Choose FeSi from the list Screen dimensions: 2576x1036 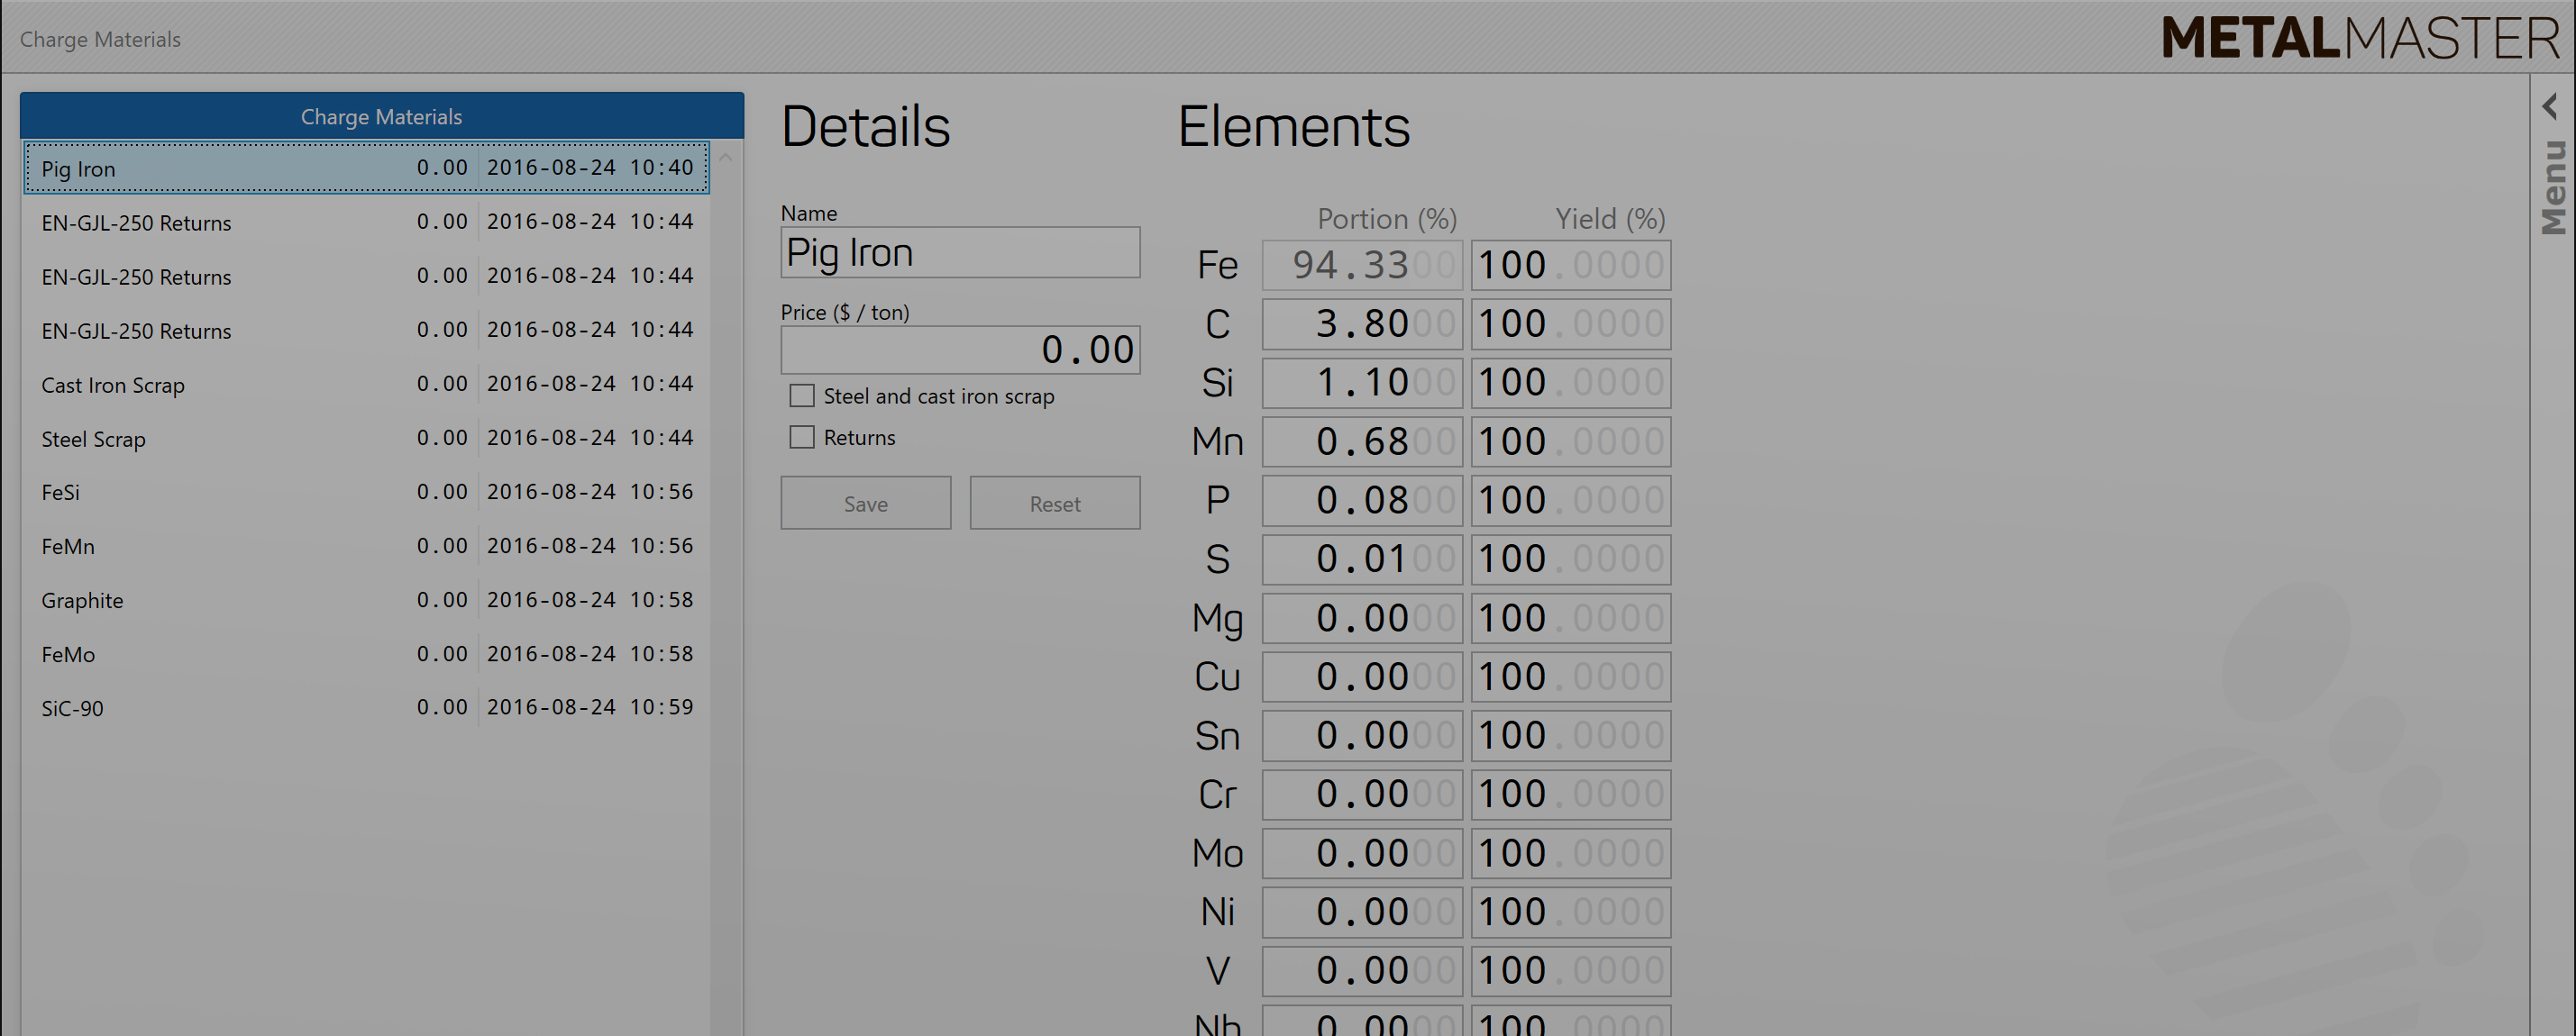(x=366, y=493)
